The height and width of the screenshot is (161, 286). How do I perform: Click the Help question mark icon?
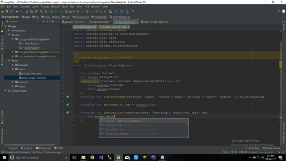pyautogui.click(x=133, y=12)
